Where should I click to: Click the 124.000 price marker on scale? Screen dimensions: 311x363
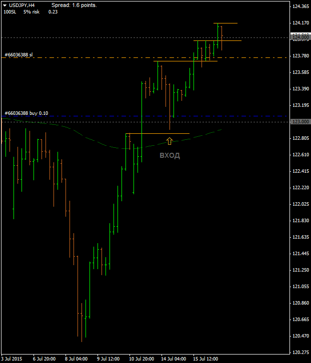tap(300, 37)
